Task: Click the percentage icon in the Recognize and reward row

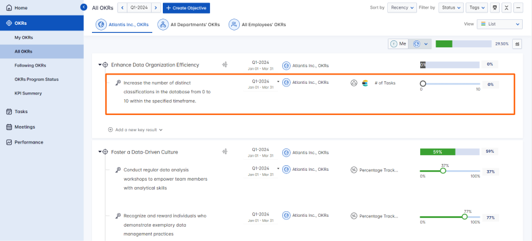Action: point(354,216)
